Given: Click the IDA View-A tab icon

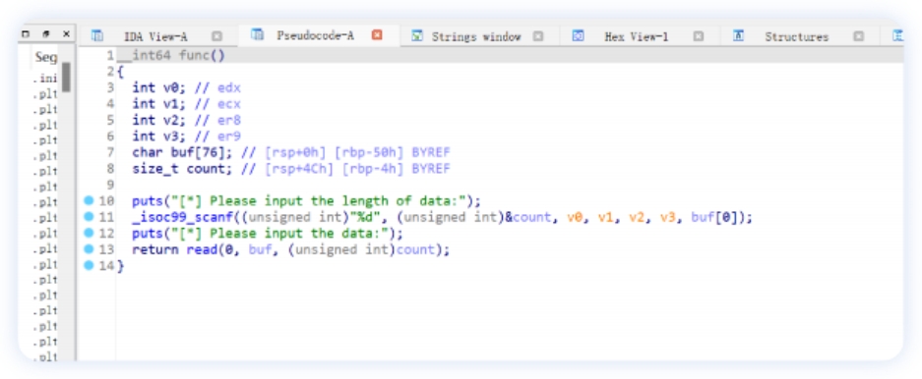Looking at the screenshot, I should coord(97,35).
